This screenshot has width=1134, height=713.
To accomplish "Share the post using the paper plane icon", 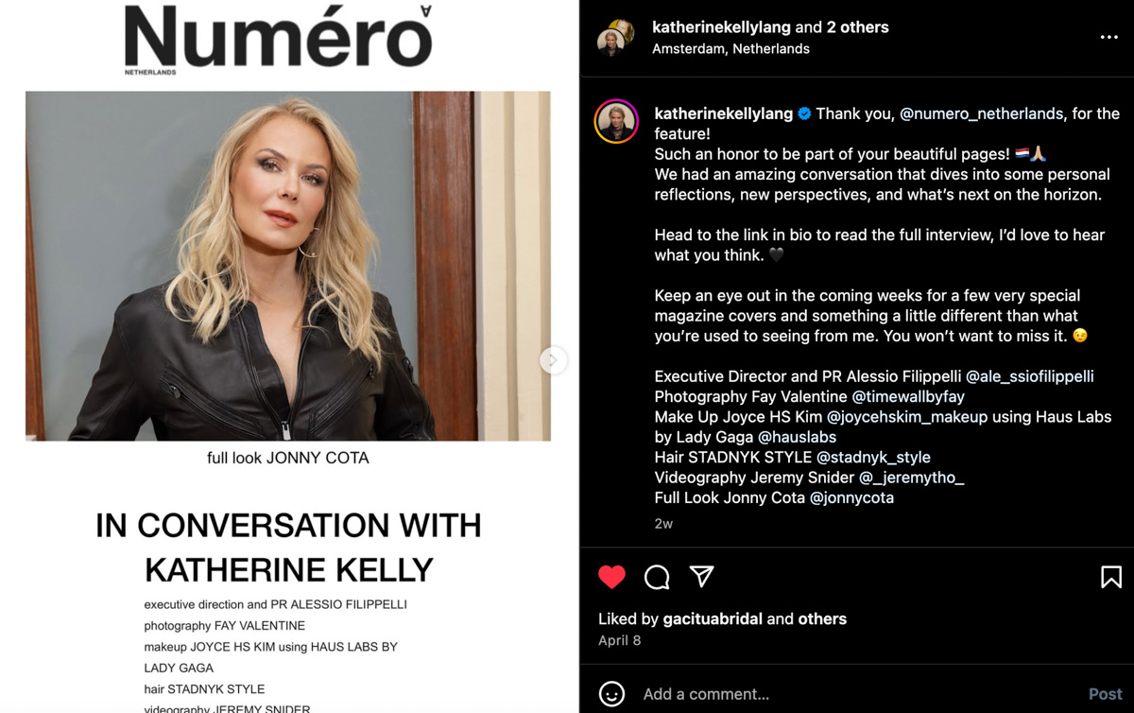I will (701, 576).
